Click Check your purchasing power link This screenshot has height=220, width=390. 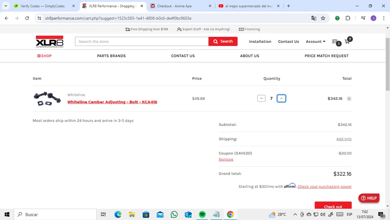pos(324,186)
